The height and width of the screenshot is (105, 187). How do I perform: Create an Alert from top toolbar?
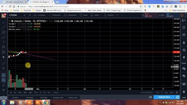click(84, 15)
